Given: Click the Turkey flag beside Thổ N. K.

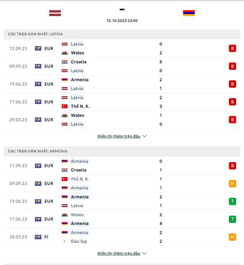Looking at the screenshot, I should tap(64, 106).
